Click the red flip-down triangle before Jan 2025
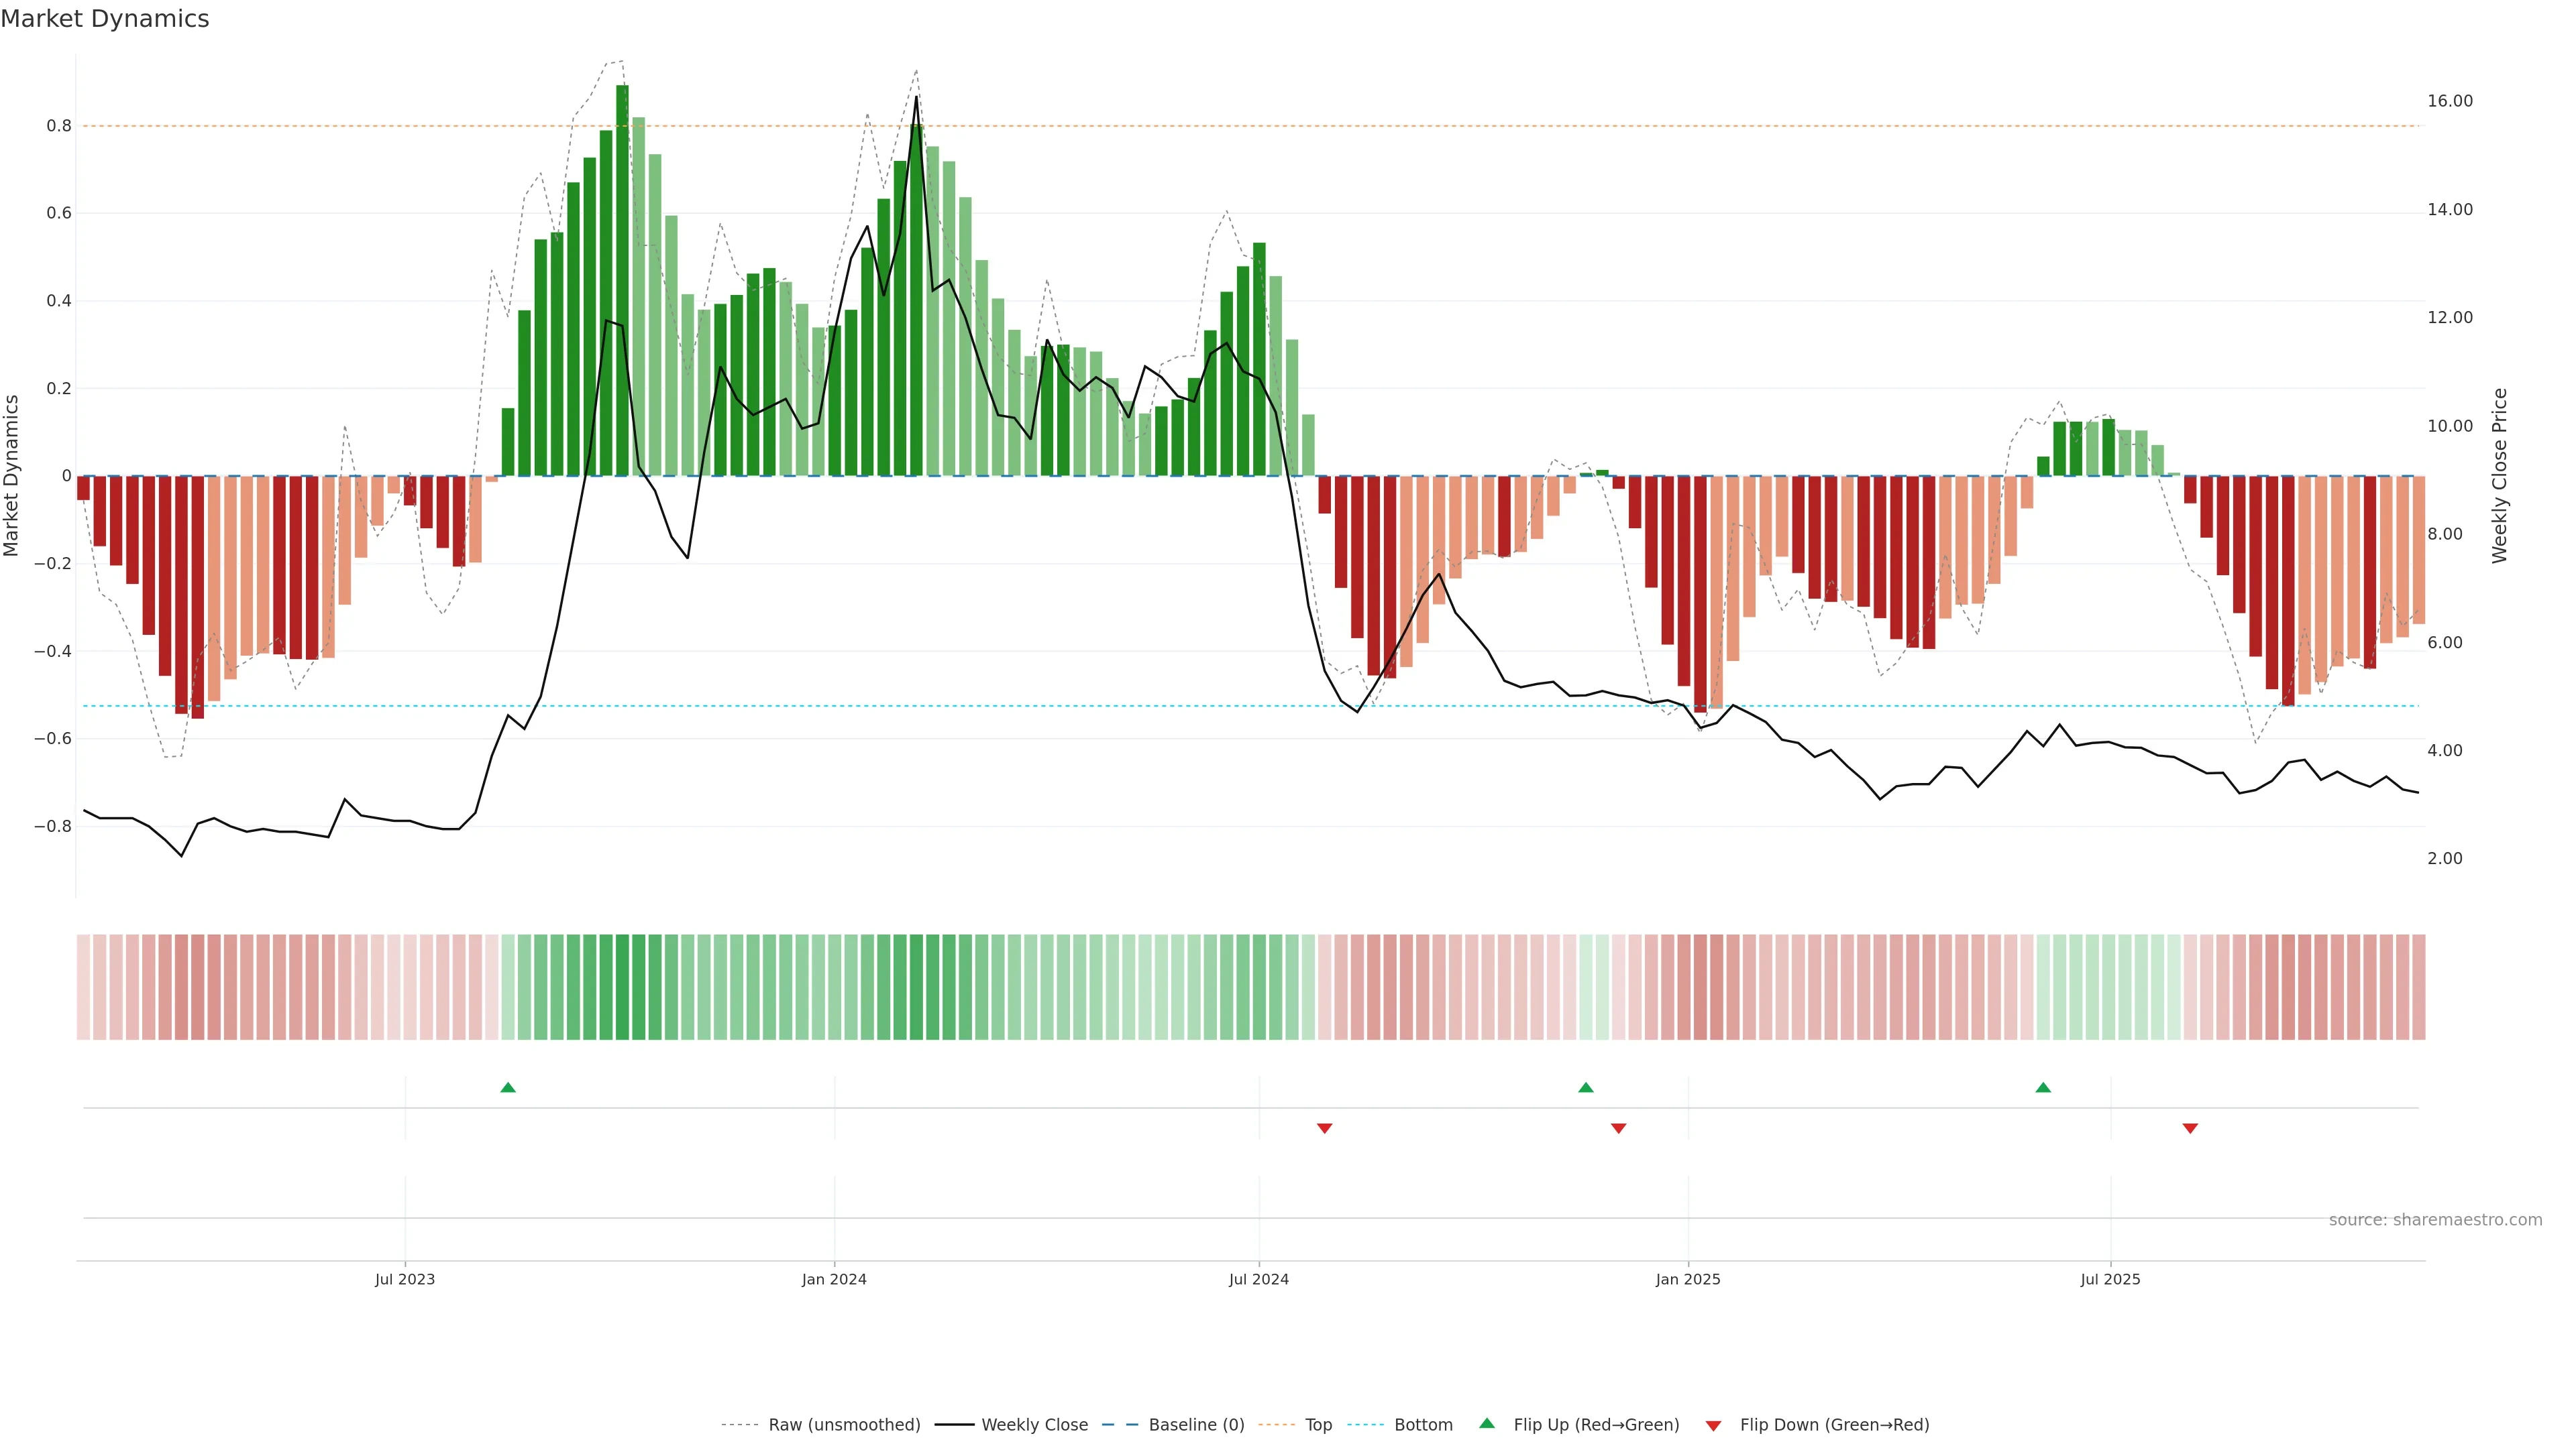Viewport: 2576px width, 1448px height. point(1618,1128)
